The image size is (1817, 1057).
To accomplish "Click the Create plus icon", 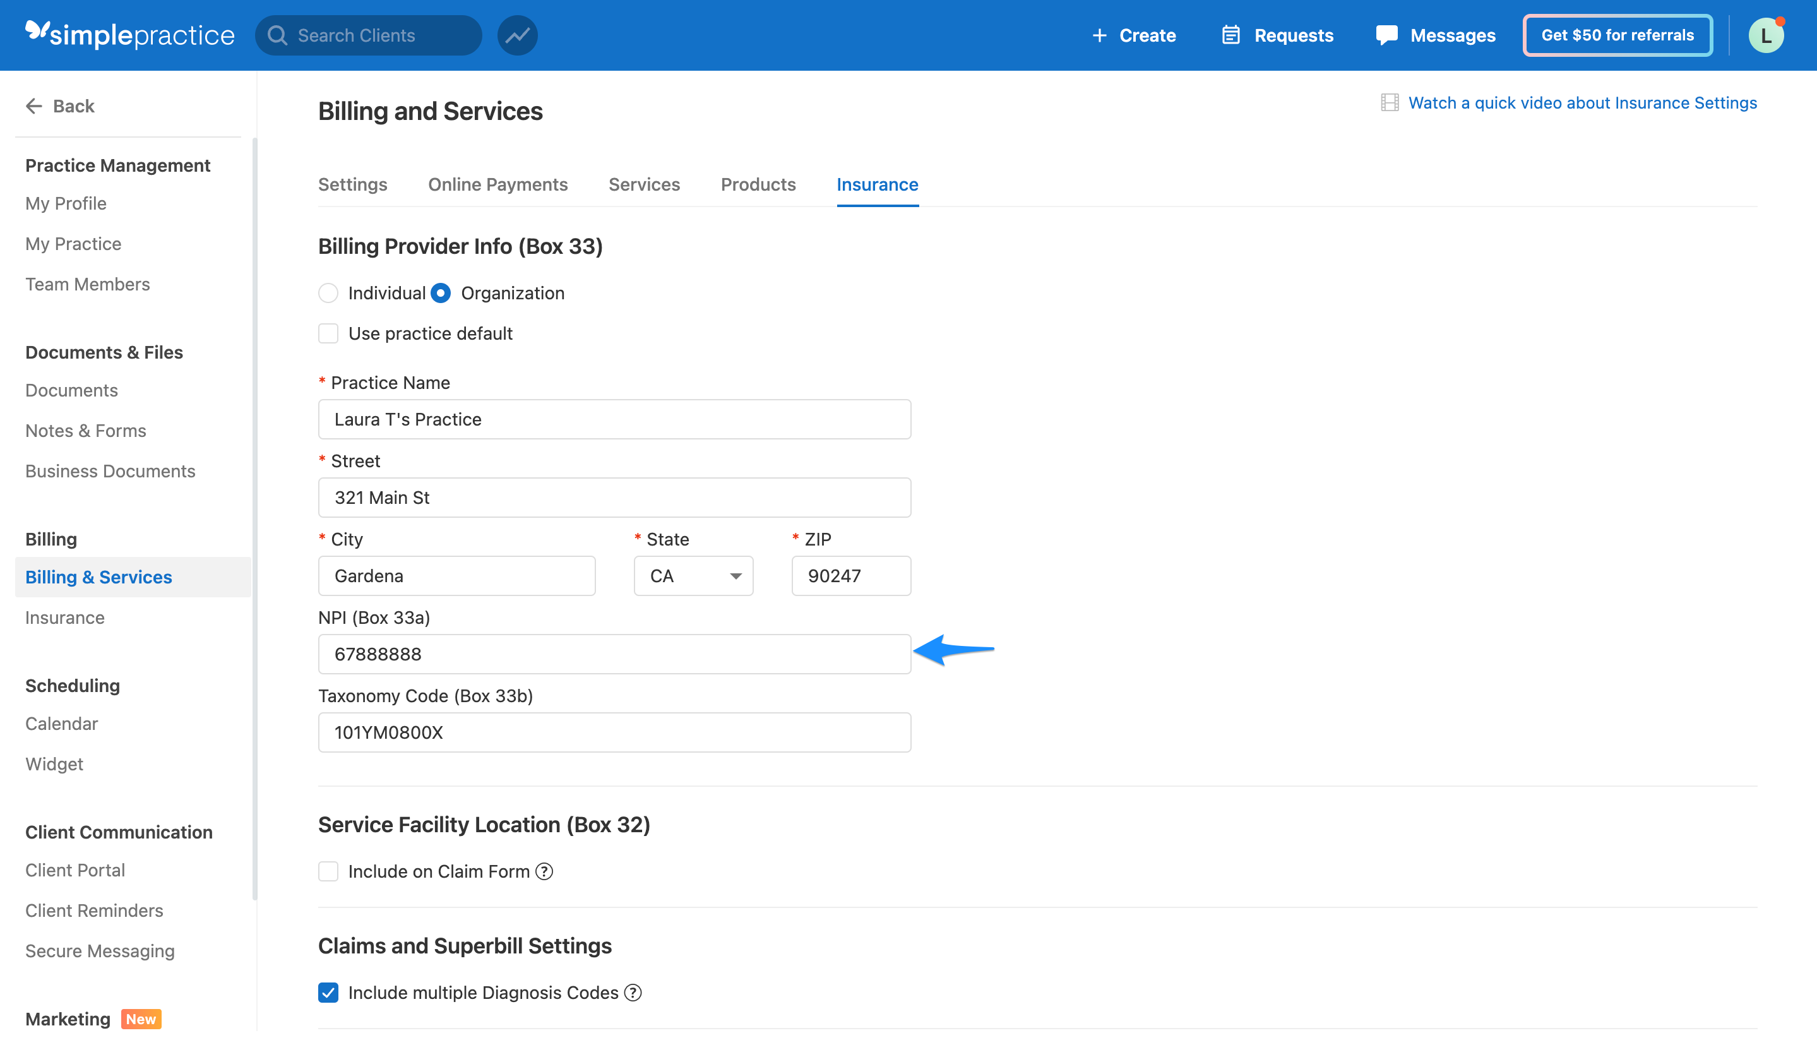I will tap(1099, 35).
